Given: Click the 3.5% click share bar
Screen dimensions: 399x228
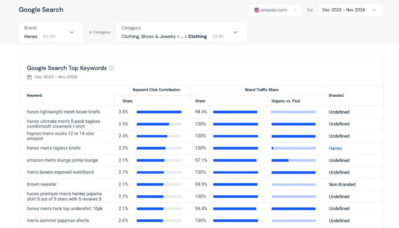Looking at the screenshot, I should point(159,112).
